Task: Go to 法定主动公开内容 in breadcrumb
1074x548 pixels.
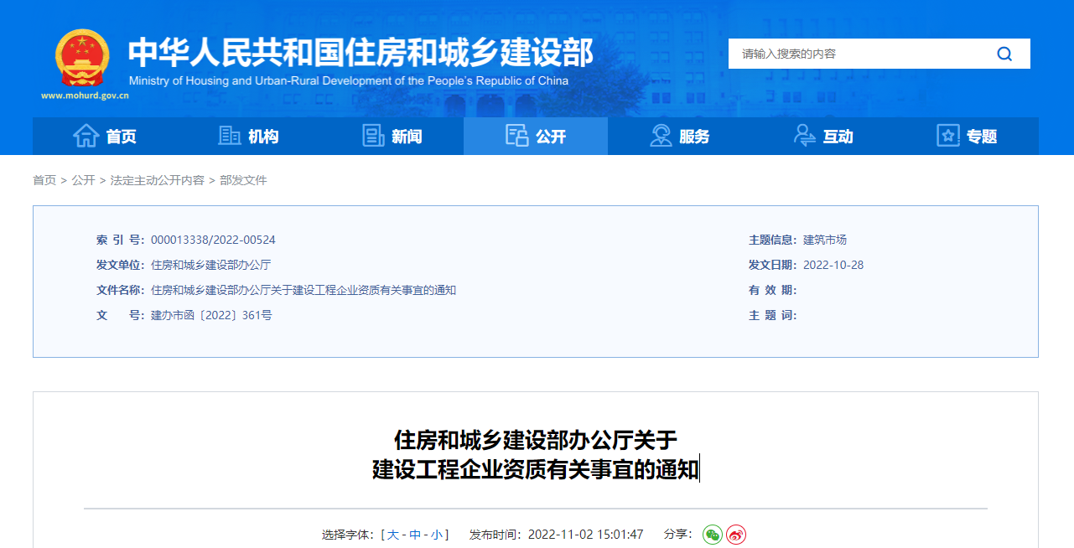Action: coord(158,180)
